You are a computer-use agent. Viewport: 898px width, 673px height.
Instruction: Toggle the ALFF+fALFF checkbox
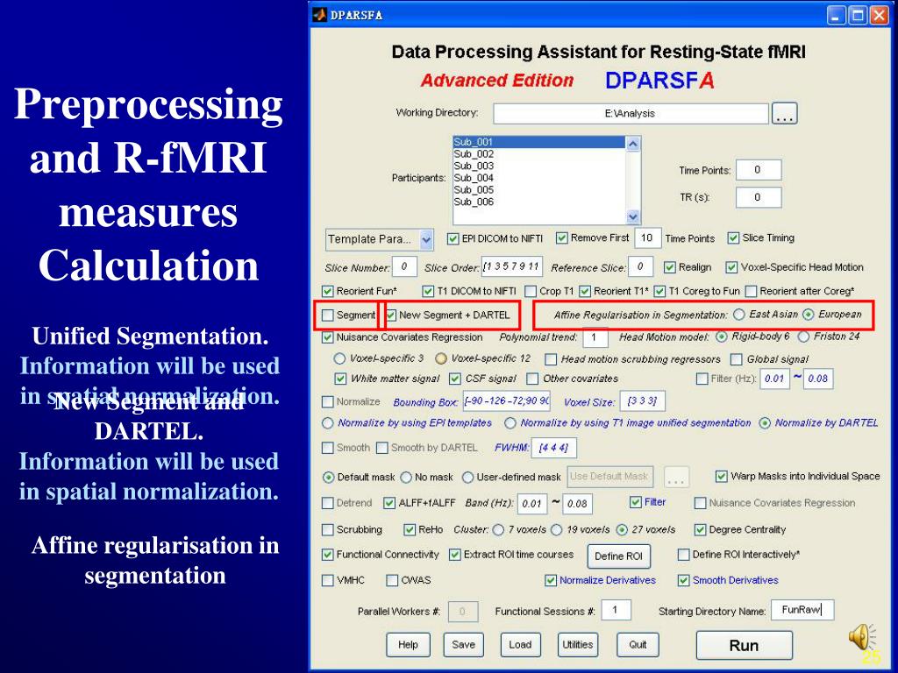point(389,503)
